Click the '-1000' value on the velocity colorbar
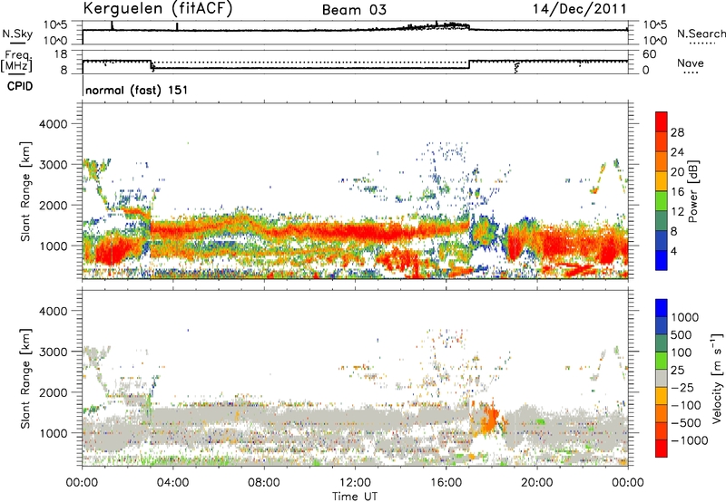 (690, 440)
